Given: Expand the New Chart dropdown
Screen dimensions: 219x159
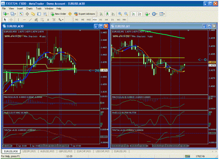Looking at the screenshot, I should (8, 14).
